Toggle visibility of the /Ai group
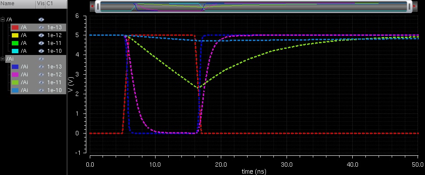This screenshot has height=175, width=425. tap(41, 59)
